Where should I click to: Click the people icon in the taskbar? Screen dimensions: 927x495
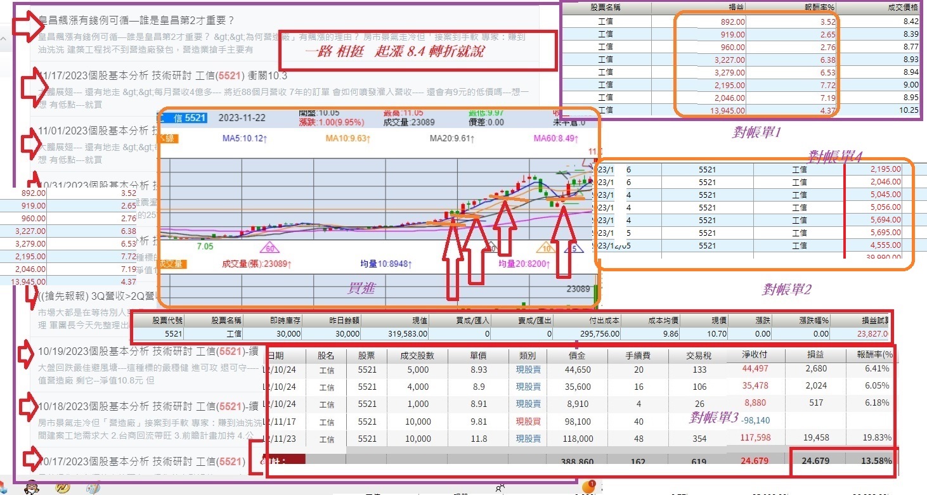point(500,487)
